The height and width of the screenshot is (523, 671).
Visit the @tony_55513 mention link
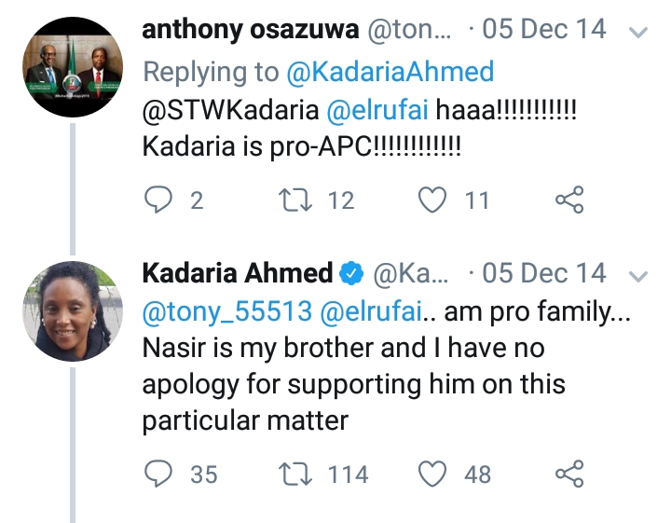point(226,314)
